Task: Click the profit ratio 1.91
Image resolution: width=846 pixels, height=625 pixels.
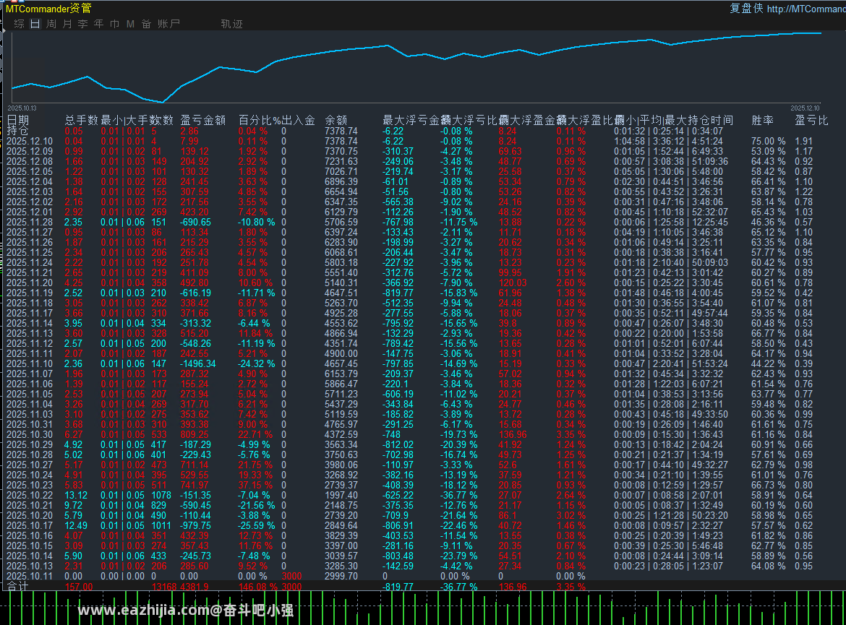Action: [804, 142]
